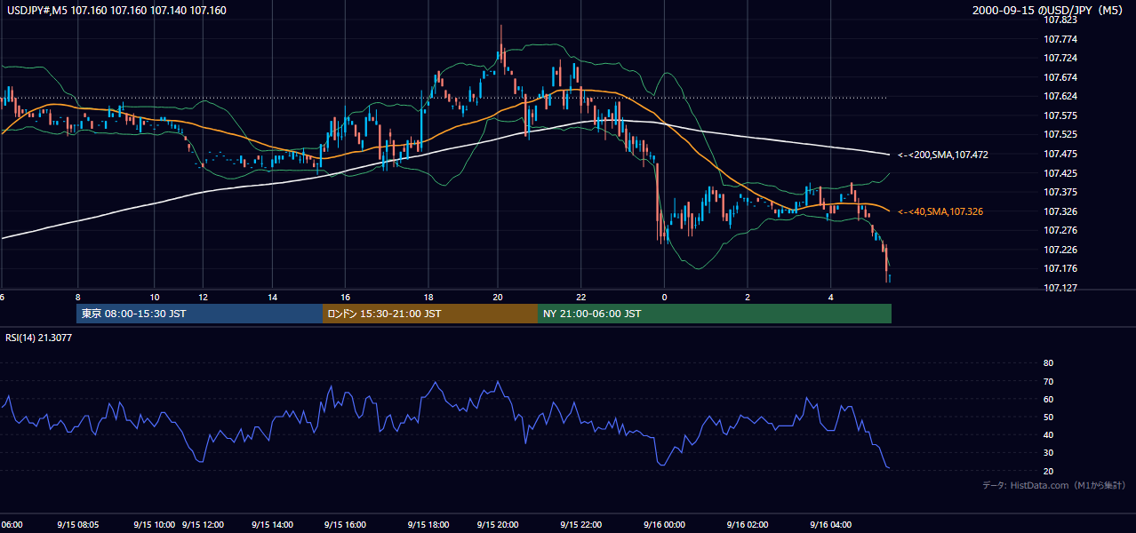Click RSI scale level 40
The width and height of the screenshot is (1136, 533).
[x=1048, y=434]
